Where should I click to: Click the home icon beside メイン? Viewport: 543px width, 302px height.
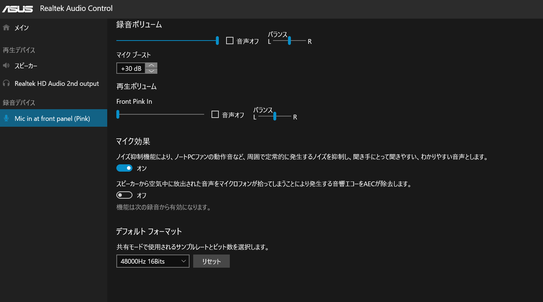point(6,27)
